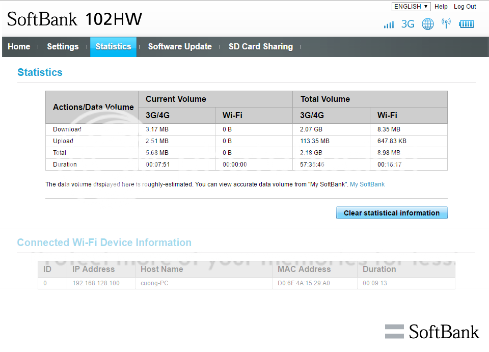This screenshot has height=352, width=489.
Task: Click the SoftBank footer logo
Action: [x=432, y=332]
